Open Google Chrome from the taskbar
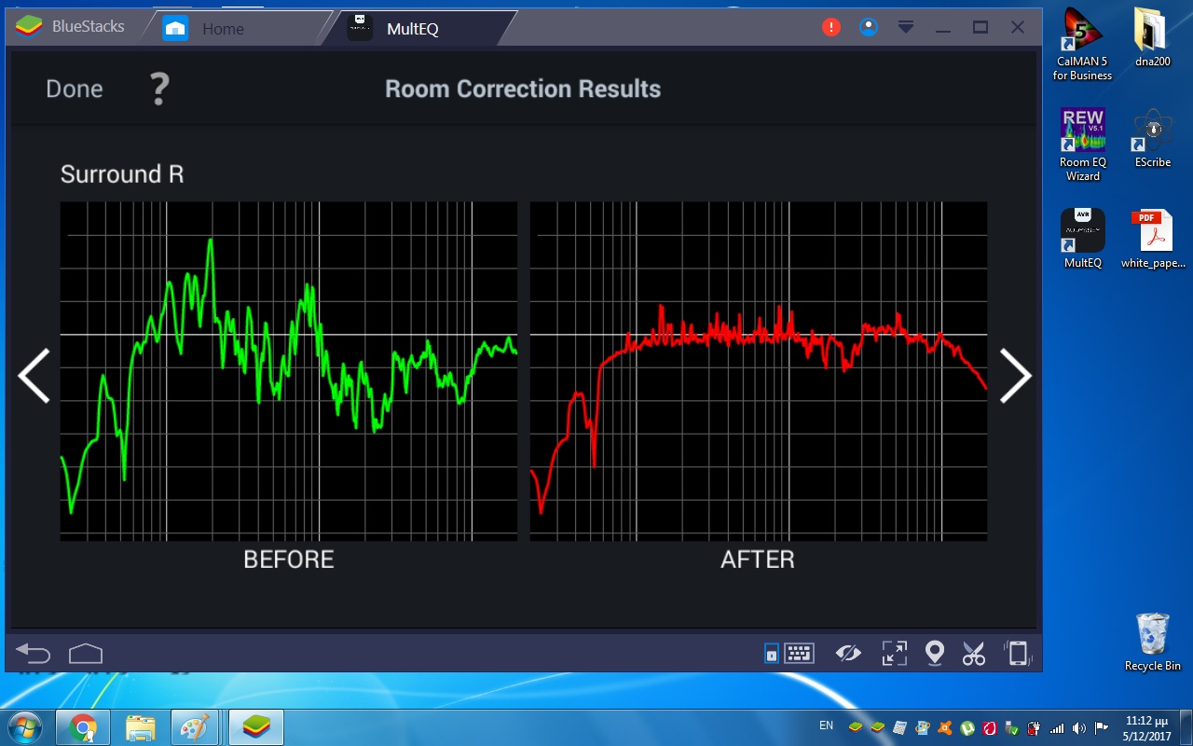This screenshot has width=1193, height=746. click(83, 727)
